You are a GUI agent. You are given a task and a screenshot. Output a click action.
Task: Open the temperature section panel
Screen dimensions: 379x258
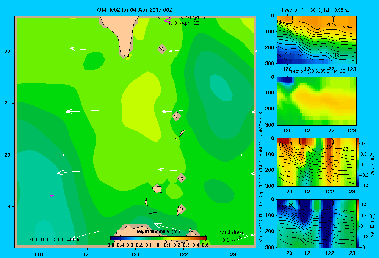(316, 40)
